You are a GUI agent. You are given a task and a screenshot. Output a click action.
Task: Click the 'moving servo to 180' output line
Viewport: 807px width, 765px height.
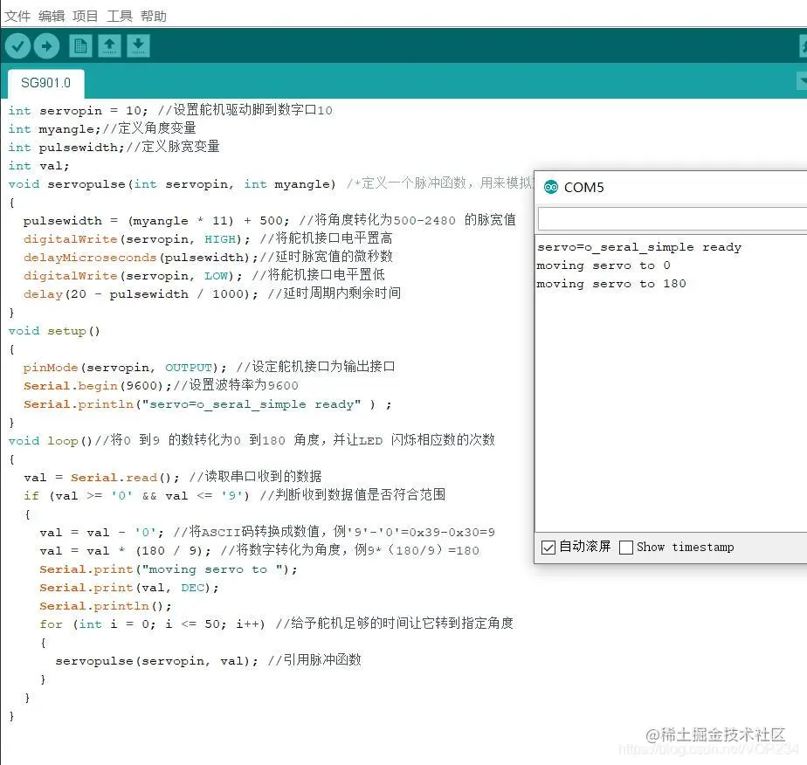[610, 284]
